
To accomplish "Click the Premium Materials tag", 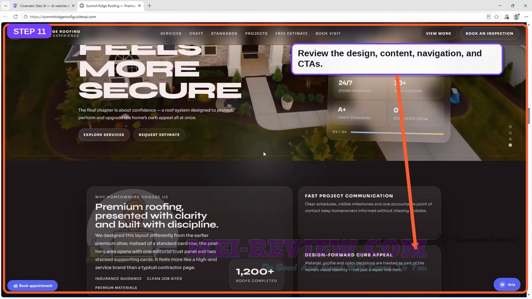I will (x=116, y=288).
